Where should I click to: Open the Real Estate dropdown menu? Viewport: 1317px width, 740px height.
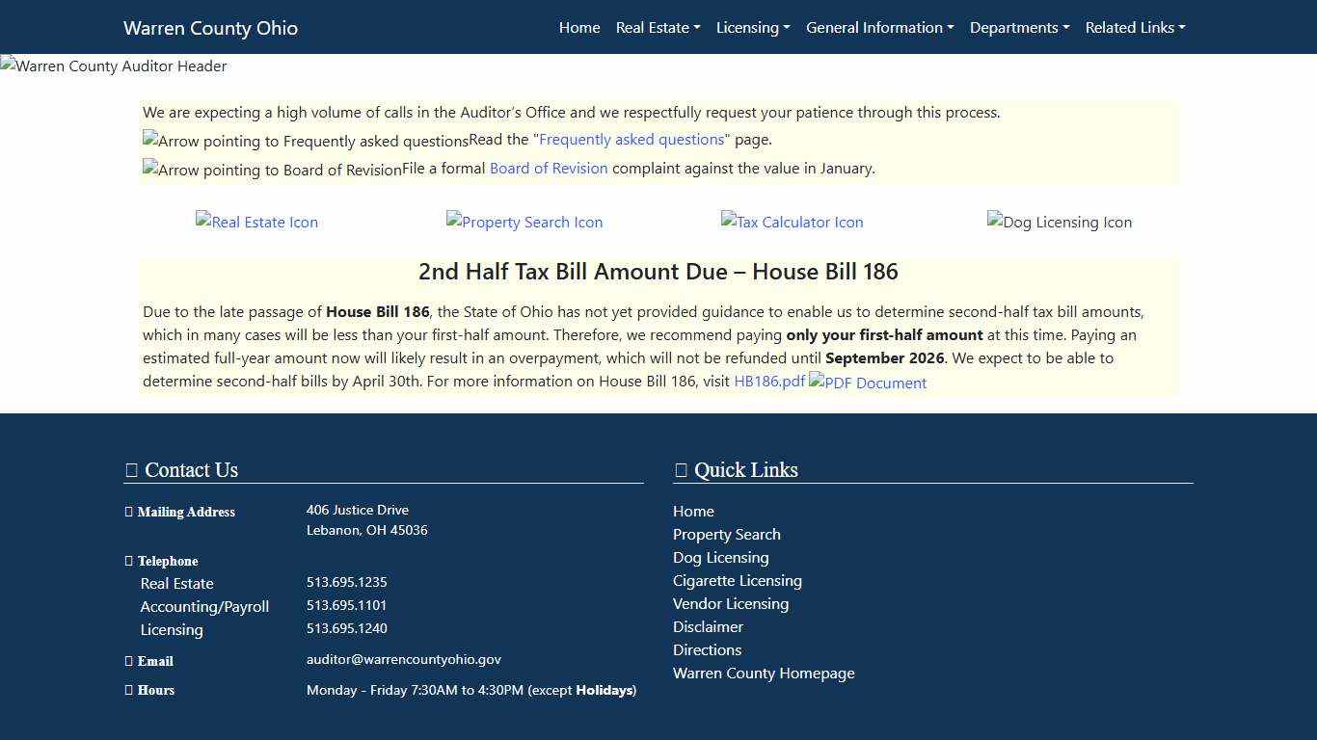click(658, 28)
